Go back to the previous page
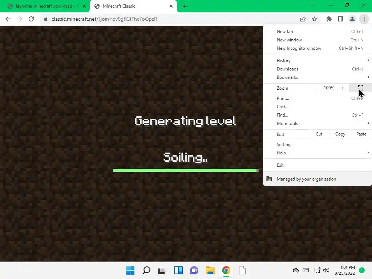 (x=8, y=19)
